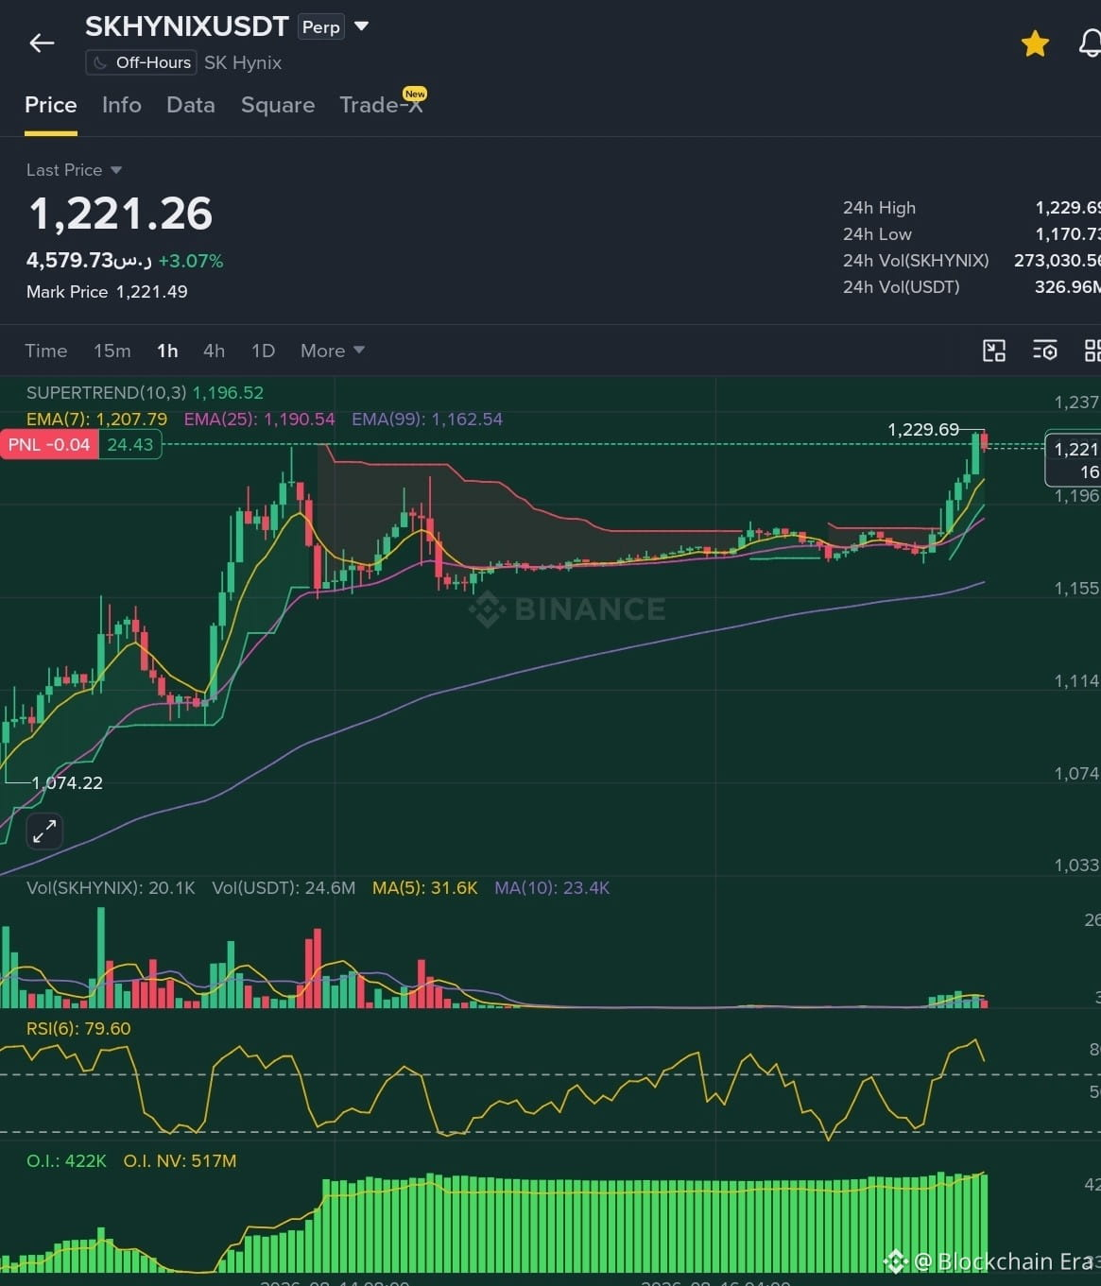Tap the EMA(25) indicator value

(259, 419)
